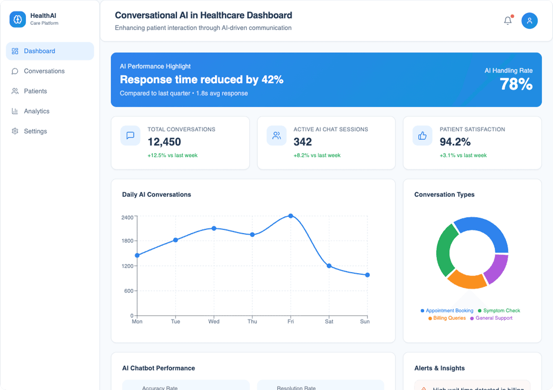Select the Analytics bar chart icon
The height and width of the screenshot is (390, 553).
point(15,111)
